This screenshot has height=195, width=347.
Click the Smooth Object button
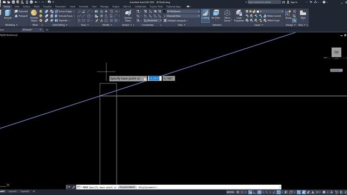click(34, 16)
